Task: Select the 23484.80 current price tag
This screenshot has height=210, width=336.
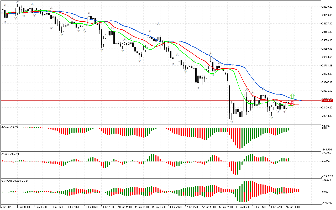Action: pos(327,101)
